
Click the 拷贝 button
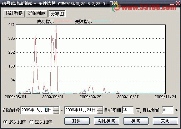[77, 121]
